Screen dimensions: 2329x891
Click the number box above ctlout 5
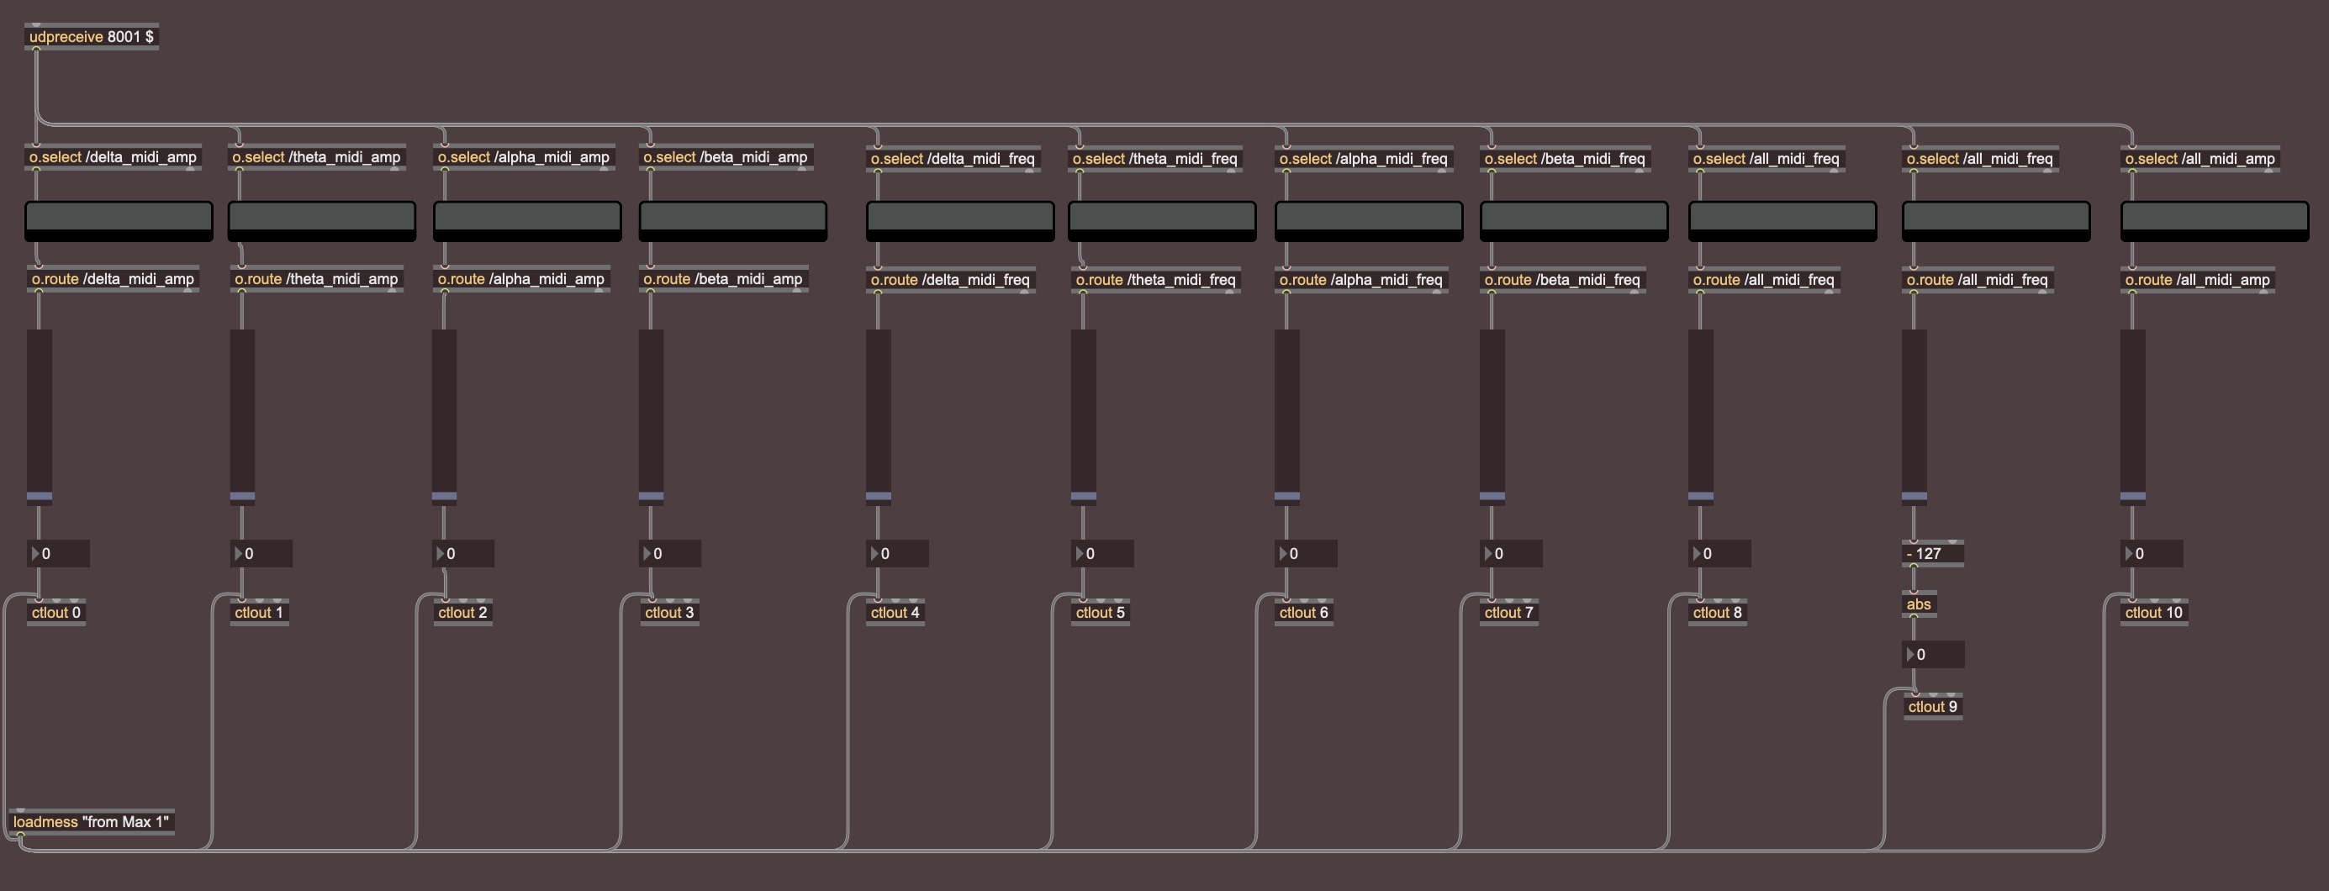(x=1101, y=554)
